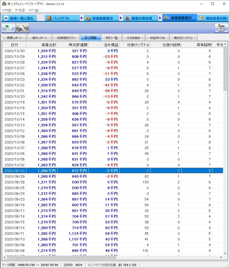This screenshot has width=230, height=268.
Task: Open the ファイル(F) menu
Action: (x=7, y=10)
